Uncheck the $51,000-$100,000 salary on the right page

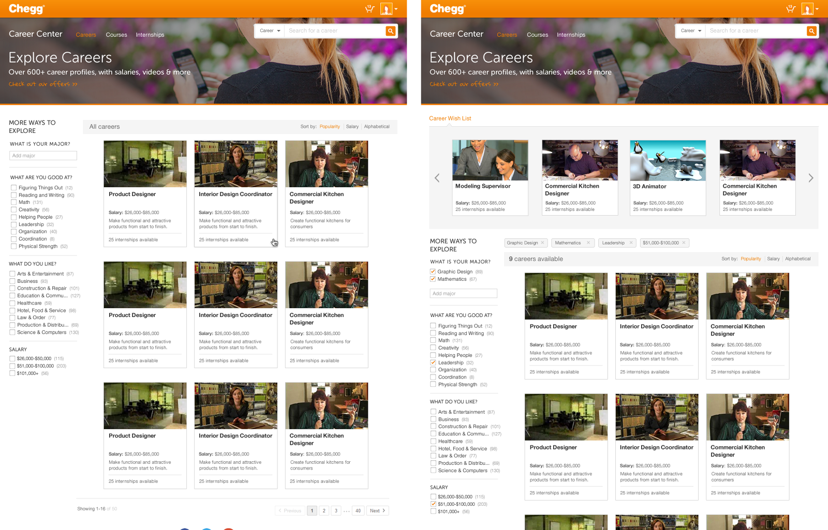[x=433, y=504]
